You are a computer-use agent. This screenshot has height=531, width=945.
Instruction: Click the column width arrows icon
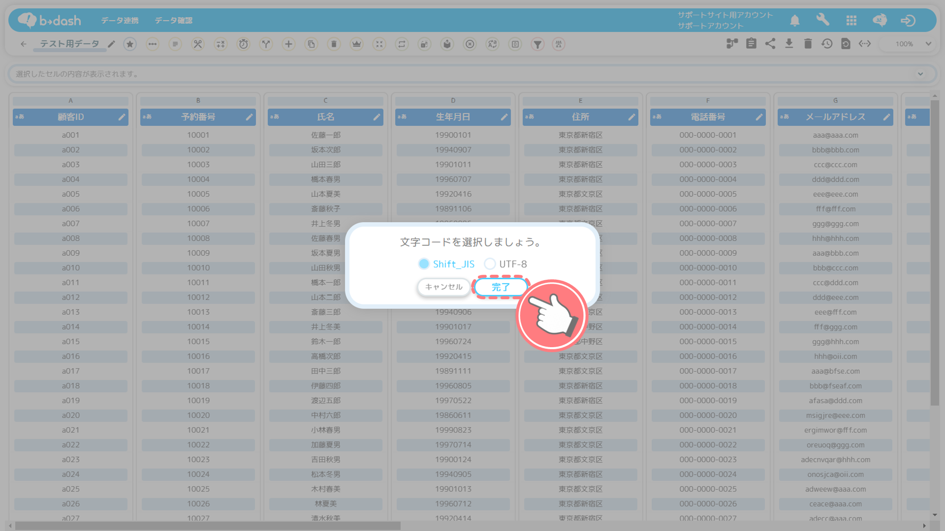tap(864, 44)
